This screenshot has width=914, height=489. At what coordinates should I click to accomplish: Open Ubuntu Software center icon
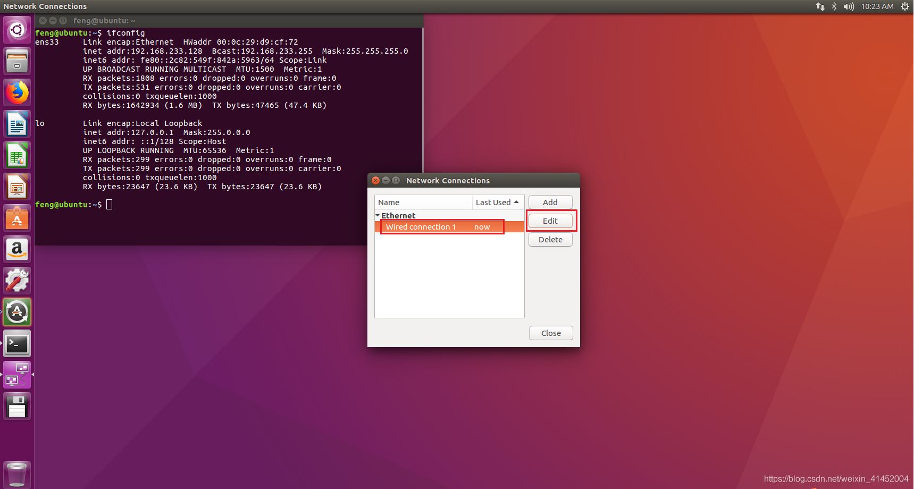(17, 218)
